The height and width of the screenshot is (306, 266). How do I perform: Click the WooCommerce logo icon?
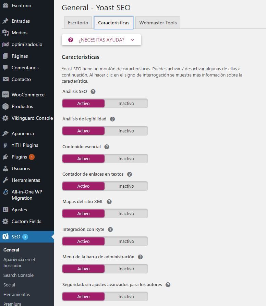(x=5, y=95)
